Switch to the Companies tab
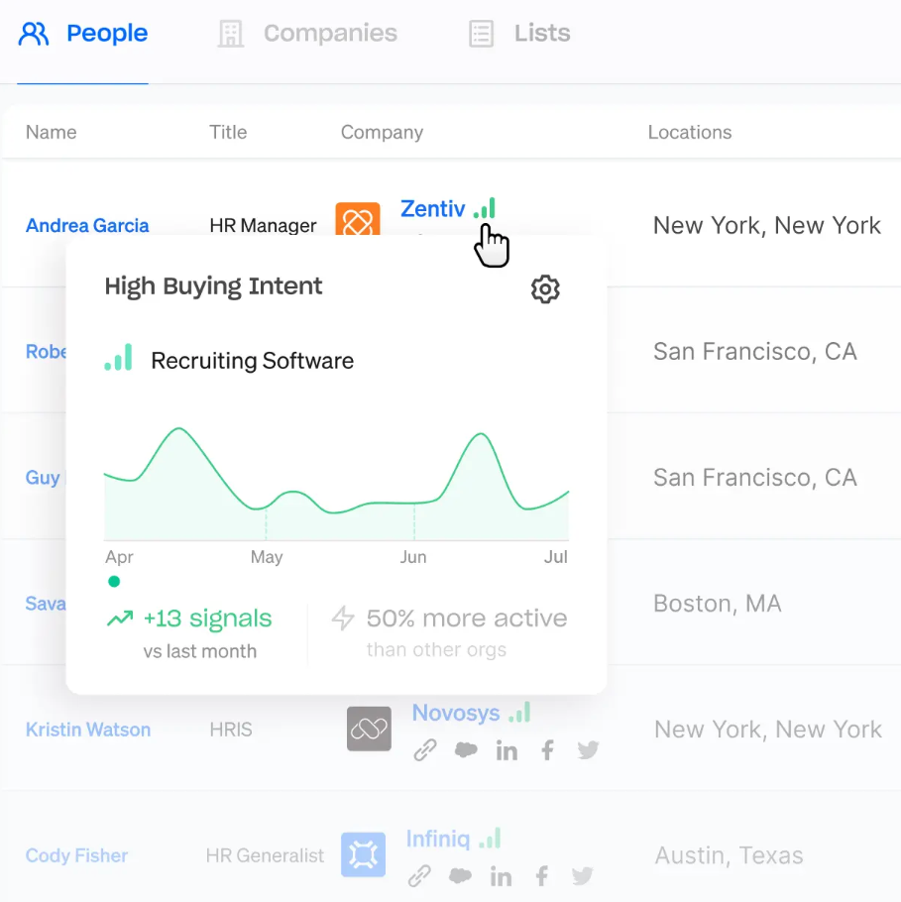Image resolution: width=901 pixels, height=902 pixels. tap(305, 33)
